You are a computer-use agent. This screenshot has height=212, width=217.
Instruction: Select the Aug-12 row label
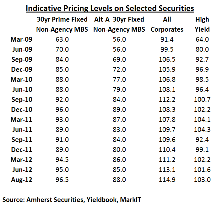[x=21, y=180]
